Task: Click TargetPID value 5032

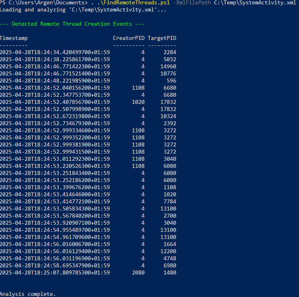Action: click(170, 59)
